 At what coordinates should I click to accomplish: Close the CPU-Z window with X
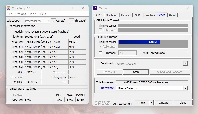(188, 8)
